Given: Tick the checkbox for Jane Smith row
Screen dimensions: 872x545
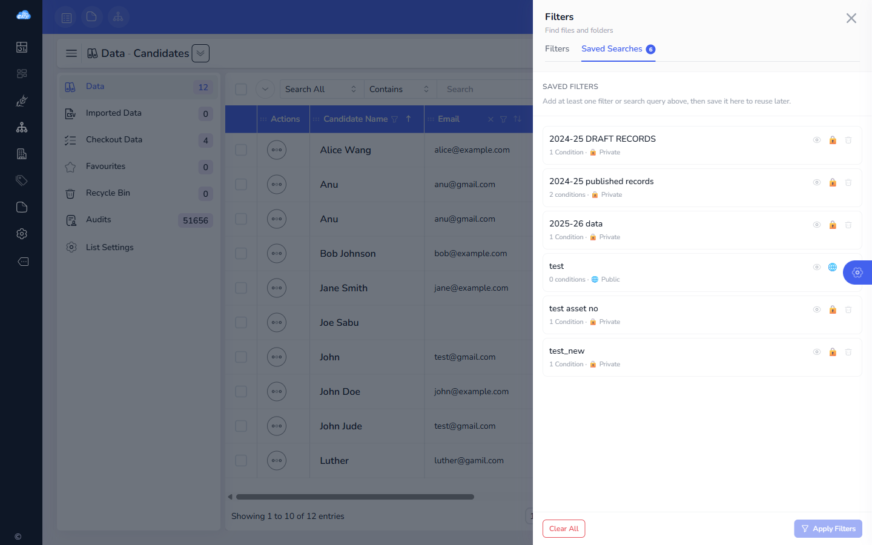Looking at the screenshot, I should (x=241, y=288).
